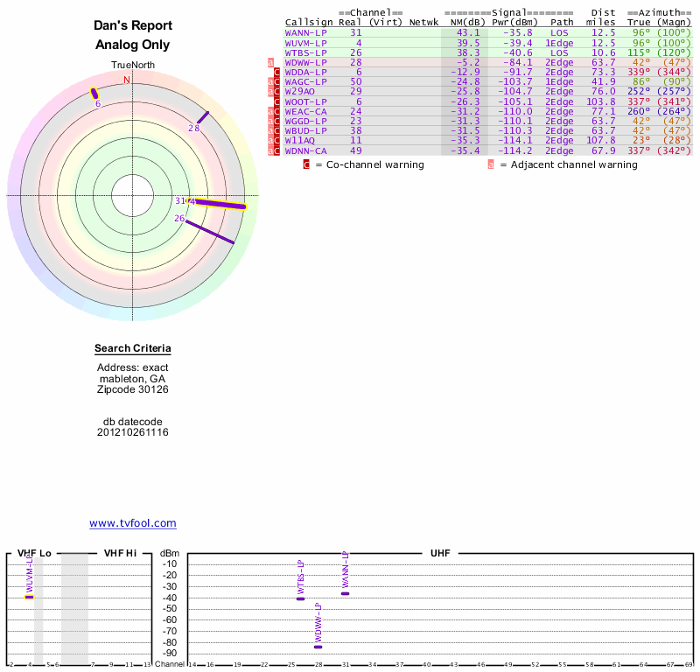The width and height of the screenshot is (700, 672).
Task: Click the yellow-highlighted channel 31 radar bar
Action: [220, 205]
